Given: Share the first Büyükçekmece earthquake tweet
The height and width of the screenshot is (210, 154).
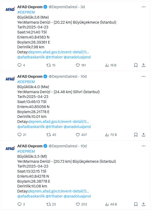Looking at the screenshot, I should (143, 65).
